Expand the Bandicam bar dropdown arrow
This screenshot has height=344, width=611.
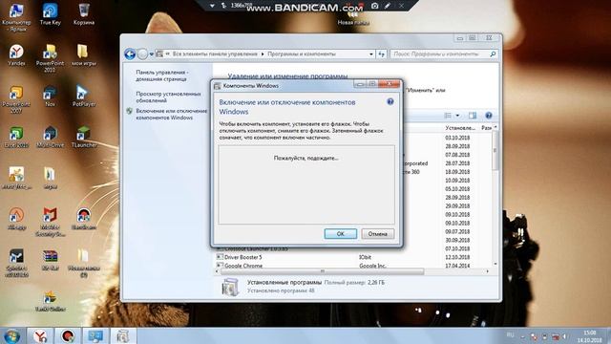coord(212,6)
